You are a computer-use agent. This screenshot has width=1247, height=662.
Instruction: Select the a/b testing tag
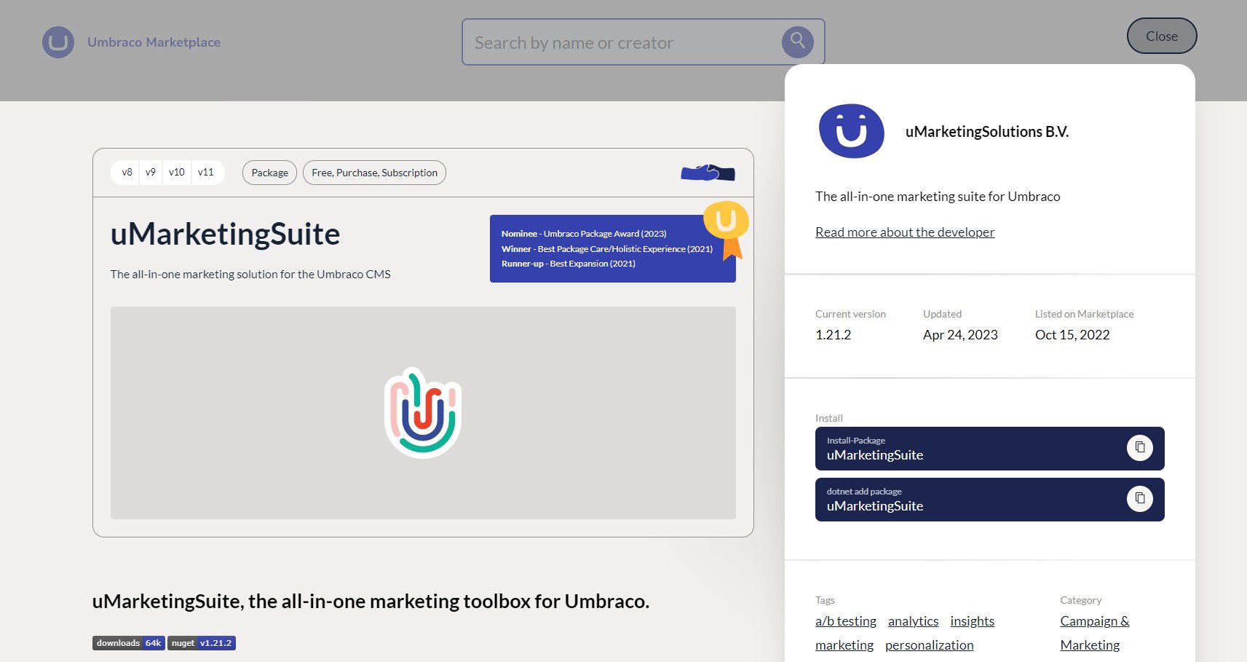click(845, 621)
